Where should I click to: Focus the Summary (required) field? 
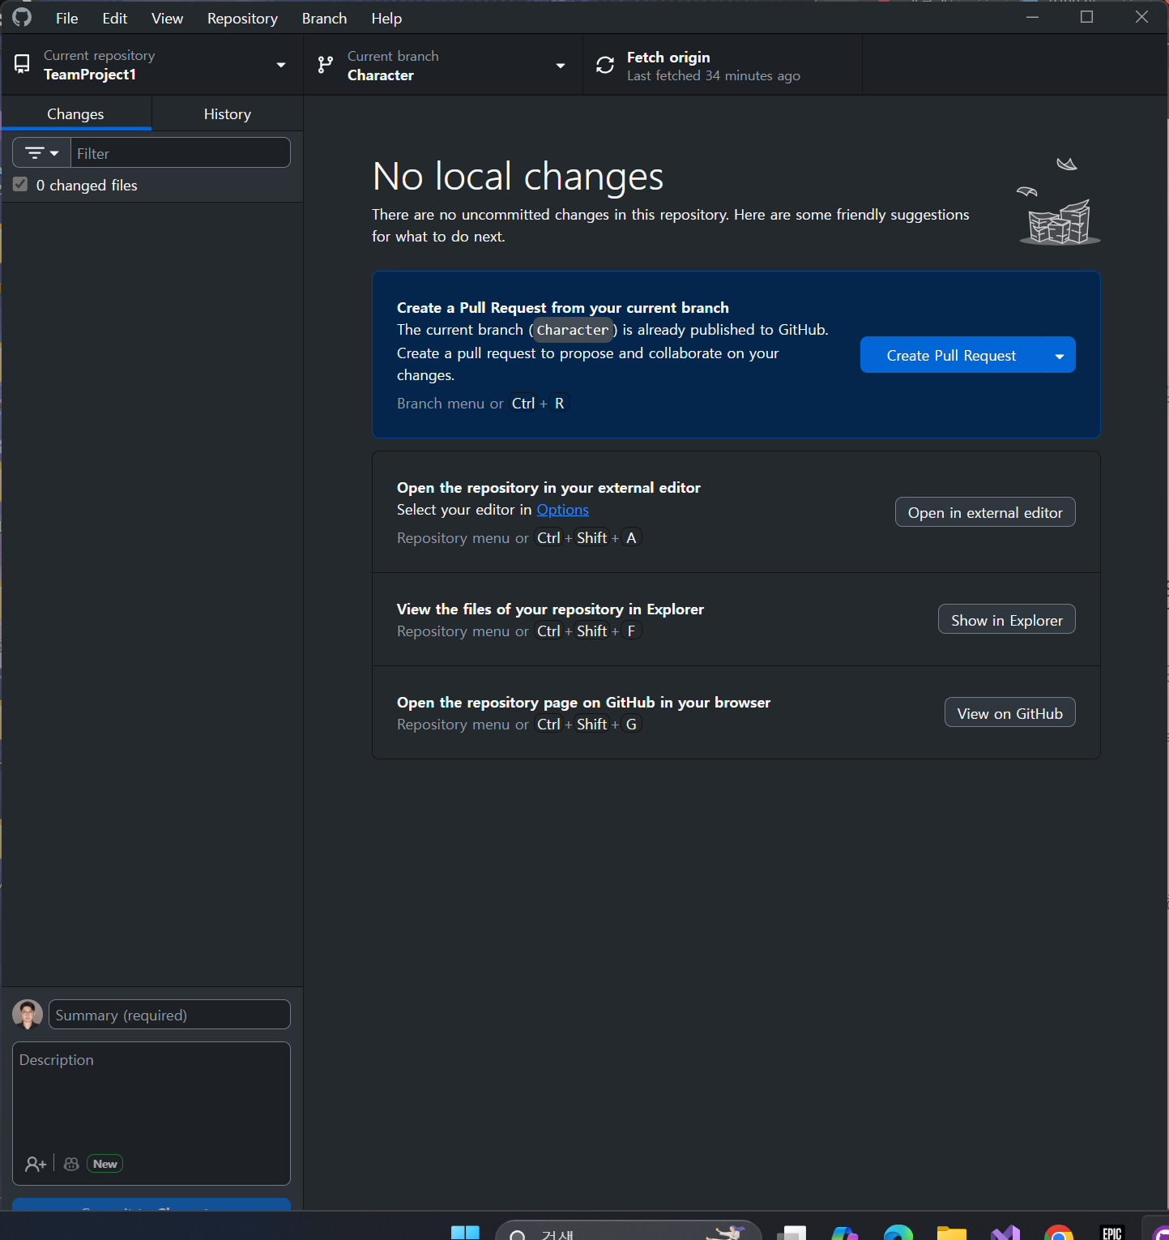click(169, 1015)
